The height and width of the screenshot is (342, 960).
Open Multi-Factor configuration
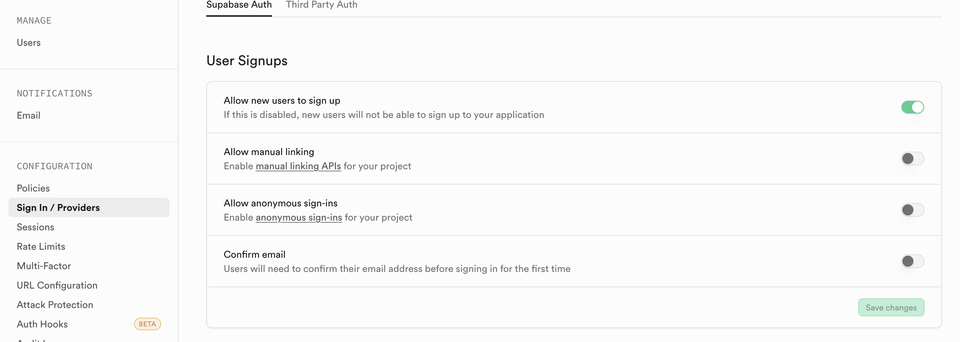pyautogui.click(x=44, y=265)
